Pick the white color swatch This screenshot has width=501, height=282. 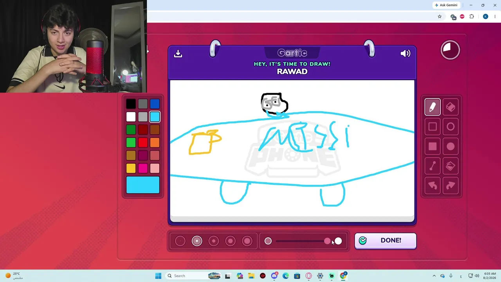click(131, 117)
